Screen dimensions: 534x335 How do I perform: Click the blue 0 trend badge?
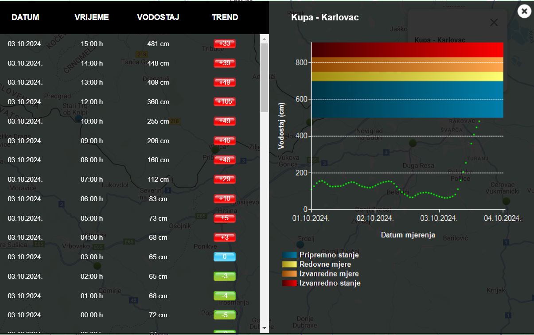click(225, 257)
